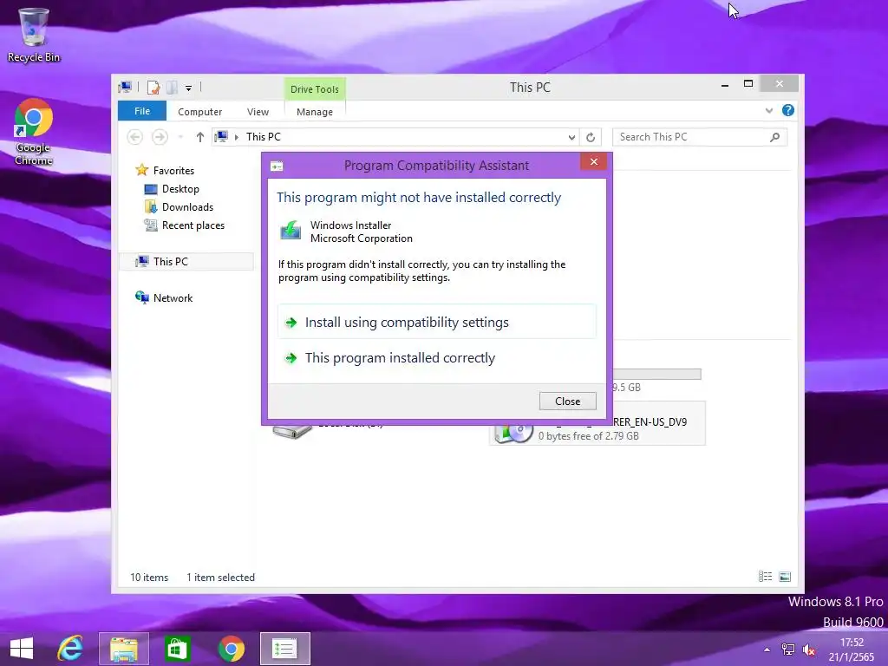Switch to File Explorer on taskbar
Screen dimensions: 888x666
(123, 649)
